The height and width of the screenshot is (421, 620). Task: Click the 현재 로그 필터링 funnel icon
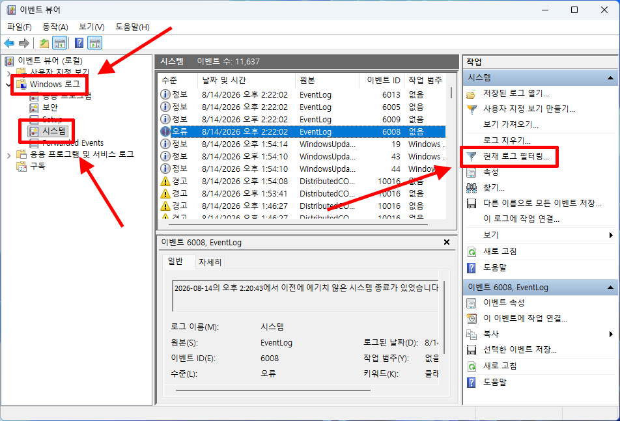pos(472,157)
